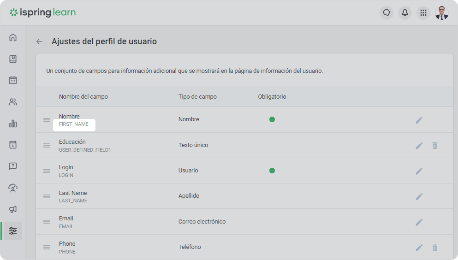Open the bar chart reports icon
Screen dimensions: 458x260
[x=13, y=124]
